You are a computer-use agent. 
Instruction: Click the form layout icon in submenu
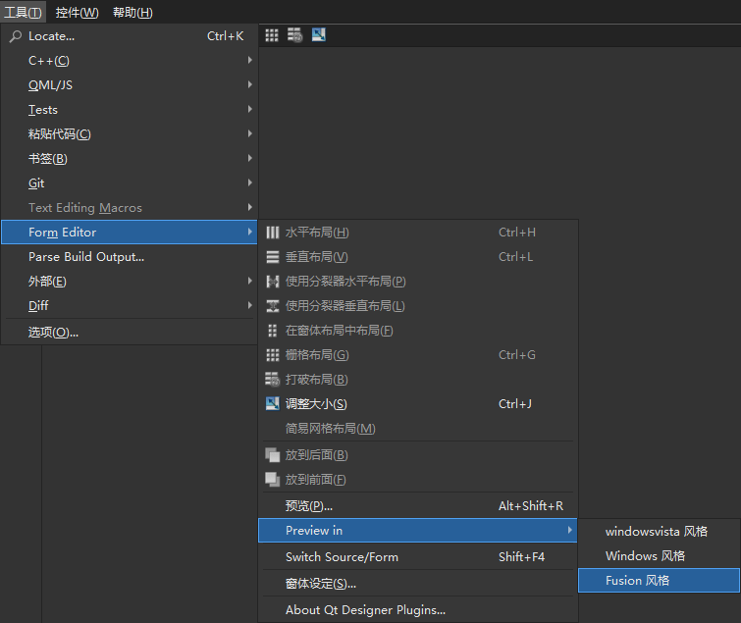pyautogui.click(x=273, y=331)
